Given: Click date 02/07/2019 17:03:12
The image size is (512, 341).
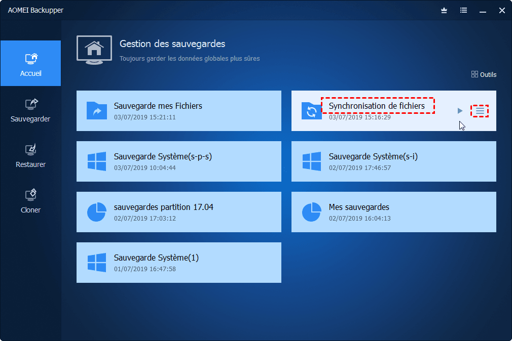Looking at the screenshot, I should tap(144, 219).
